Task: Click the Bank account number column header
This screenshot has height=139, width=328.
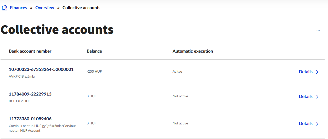Action: pos(30,51)
